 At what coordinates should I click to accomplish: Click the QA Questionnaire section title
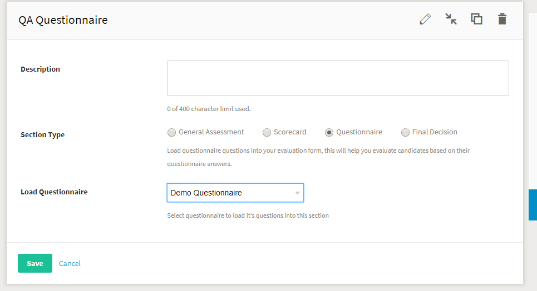[x=63, y=20]
